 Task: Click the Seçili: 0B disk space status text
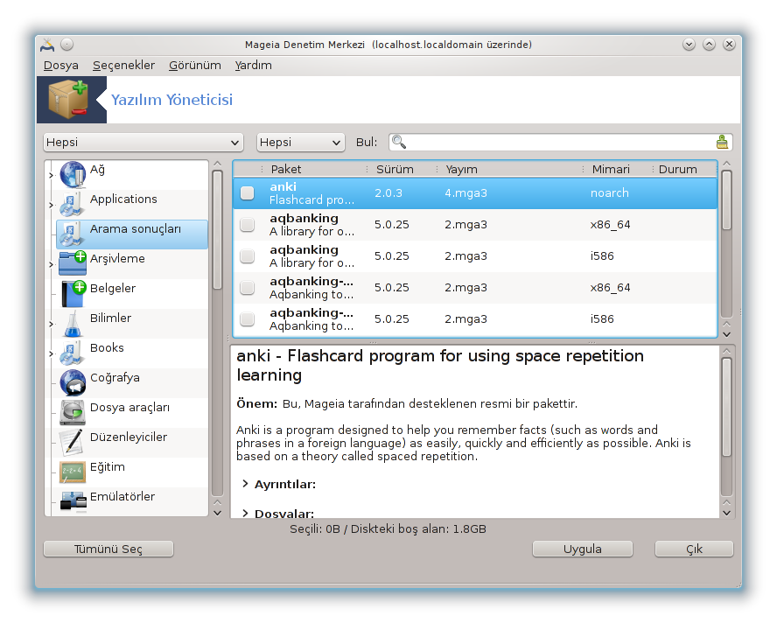click(388, 528)
